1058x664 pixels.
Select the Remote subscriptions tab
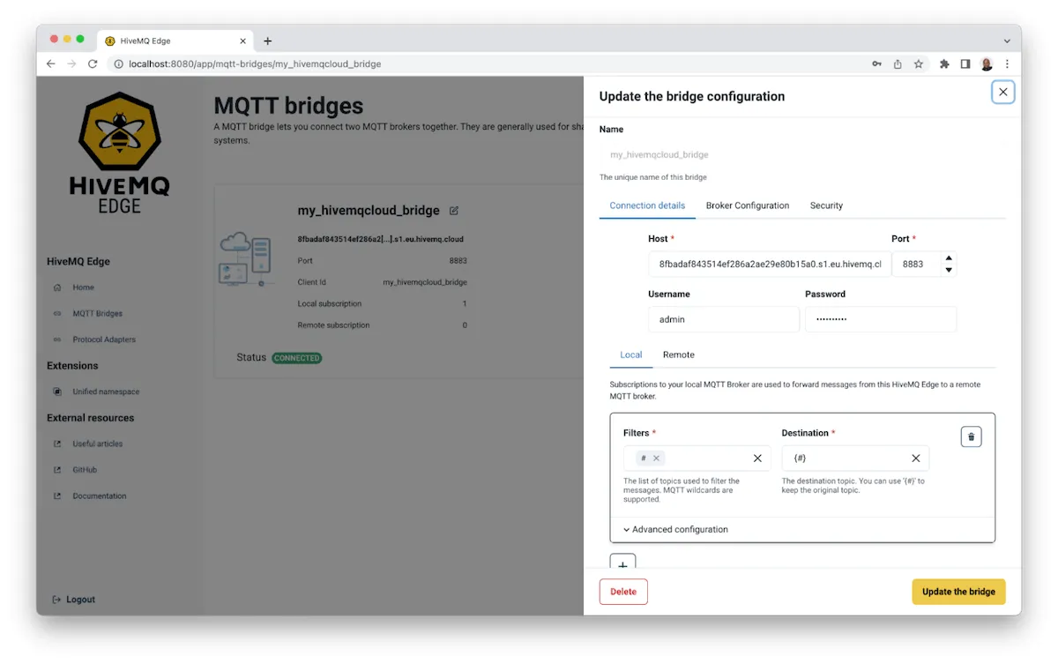[x=679, y=354]
